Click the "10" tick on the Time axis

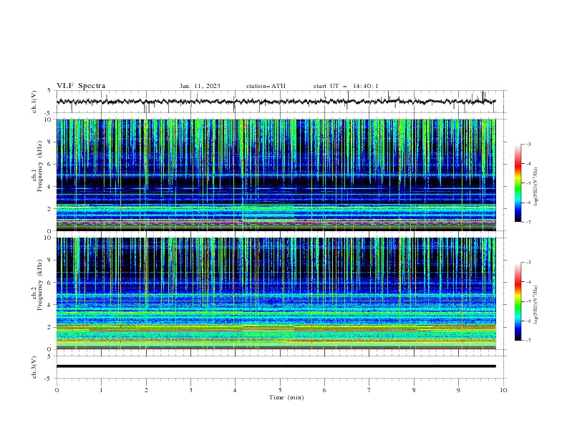point(503,390)
